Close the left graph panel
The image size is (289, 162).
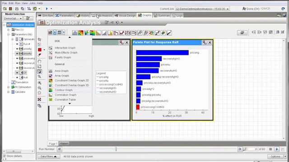coord(127,42)
